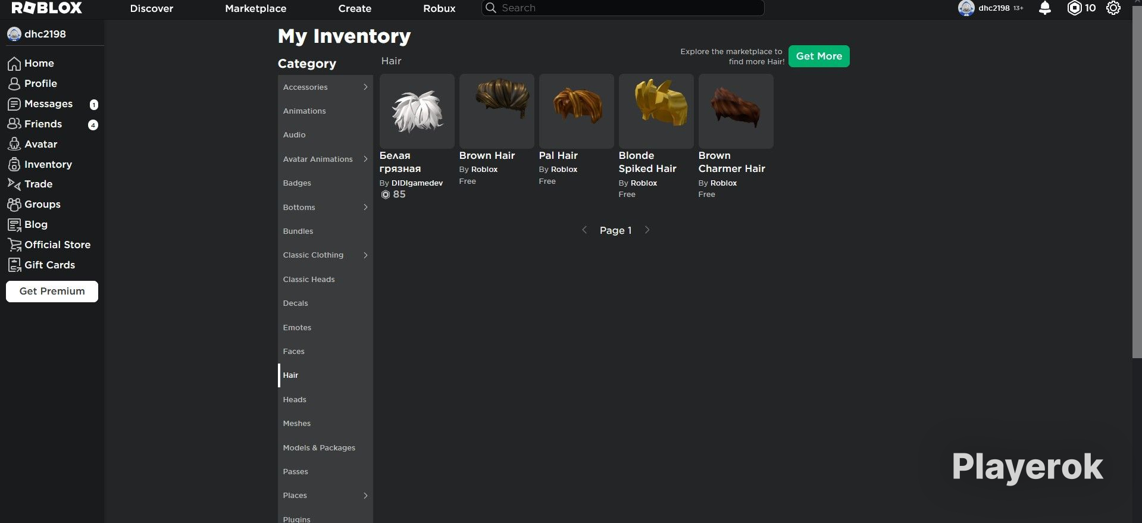Click the Brown Hair thumbnail

[497, 111]
